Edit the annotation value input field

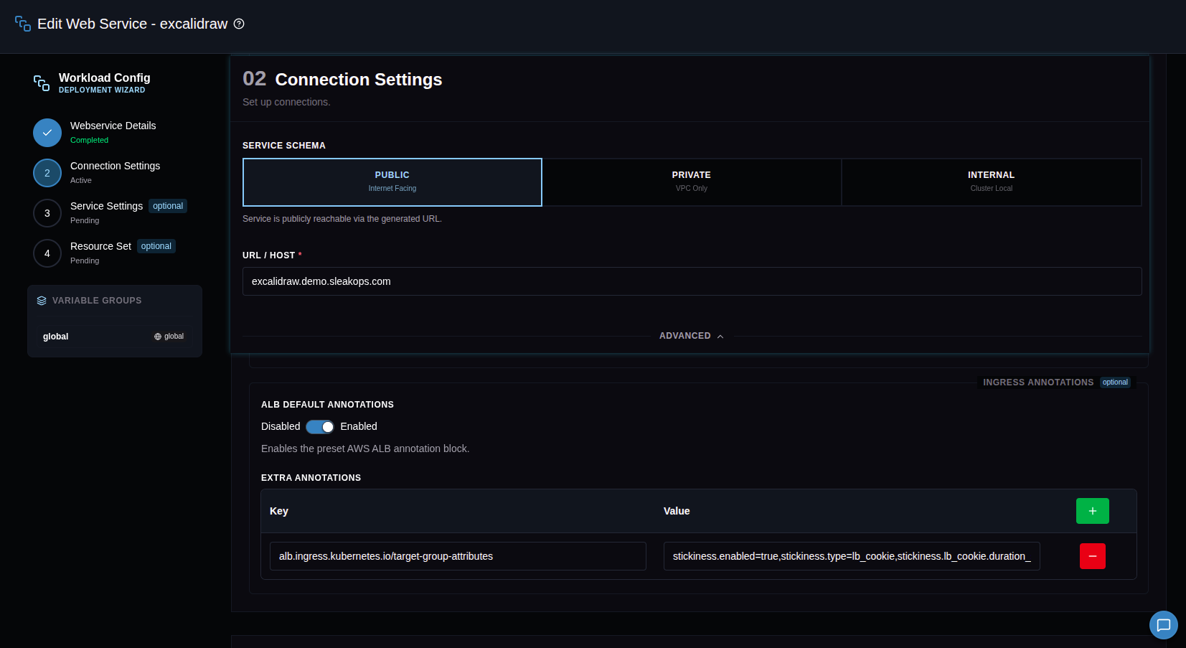click(x=852, y=556)
